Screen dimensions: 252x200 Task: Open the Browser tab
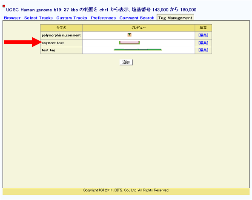[x=12, y=18]
